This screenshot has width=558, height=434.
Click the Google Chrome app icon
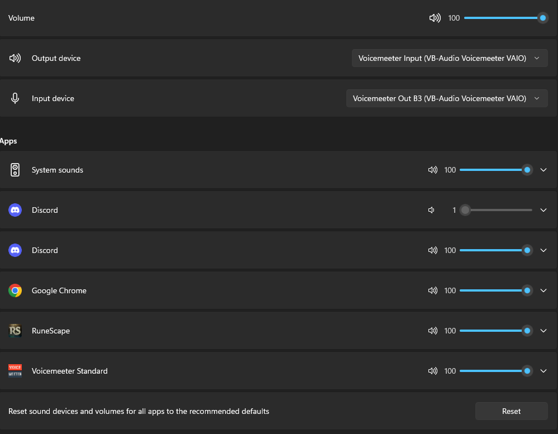pyautogui.click(x=15, y=290)
